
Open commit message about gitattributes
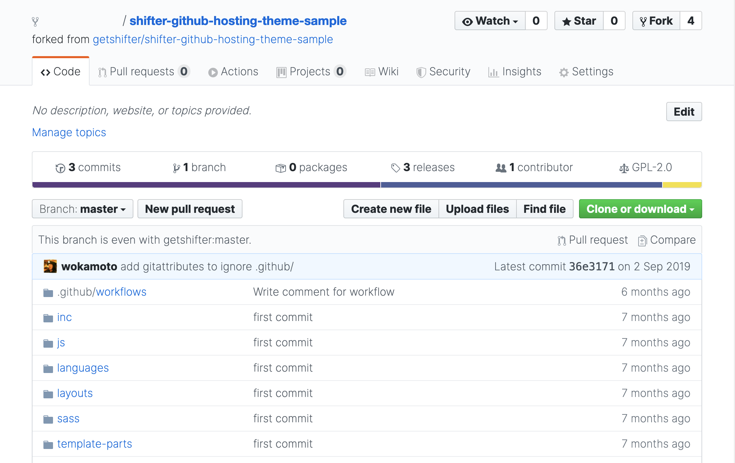[x=207, y=267]
